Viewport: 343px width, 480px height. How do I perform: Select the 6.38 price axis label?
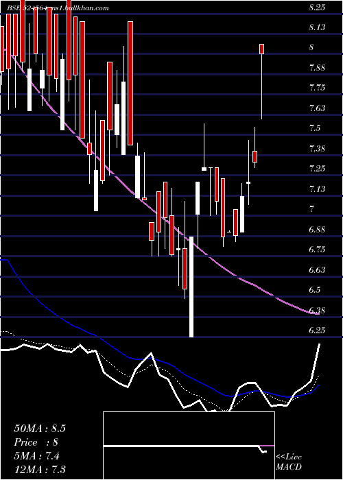[317, 311]
